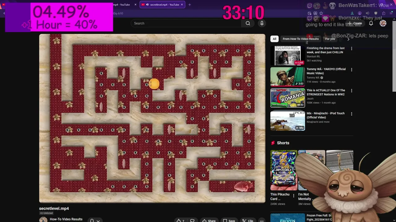Select the All filter chip
This screenshot has width=396, height=222.
(x=274, y=39)
